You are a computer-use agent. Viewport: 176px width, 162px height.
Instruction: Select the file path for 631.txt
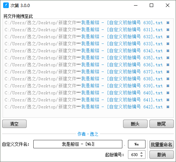point(84,30)
